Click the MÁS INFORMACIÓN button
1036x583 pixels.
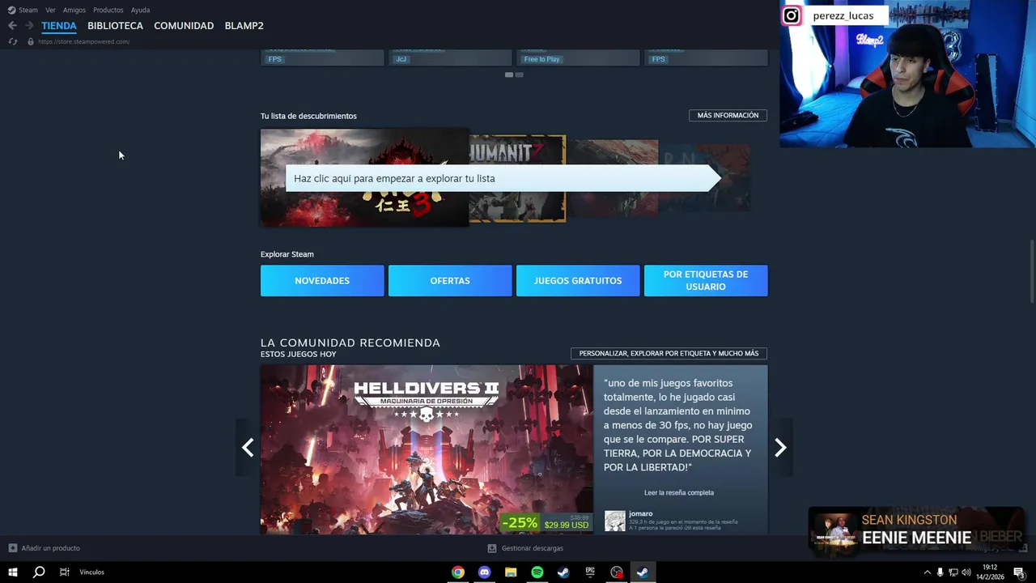[728, 116]
